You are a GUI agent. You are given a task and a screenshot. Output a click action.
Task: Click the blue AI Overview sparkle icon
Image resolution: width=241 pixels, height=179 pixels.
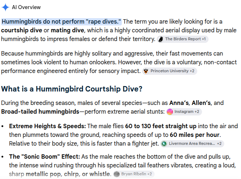click(5, 7)
